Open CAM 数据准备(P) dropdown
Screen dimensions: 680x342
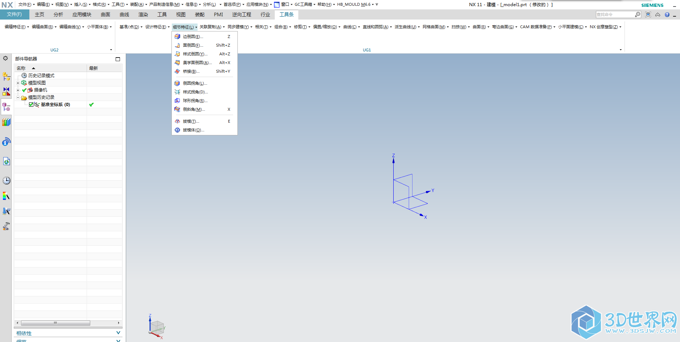pyautogui.click(x=538, y=27)
